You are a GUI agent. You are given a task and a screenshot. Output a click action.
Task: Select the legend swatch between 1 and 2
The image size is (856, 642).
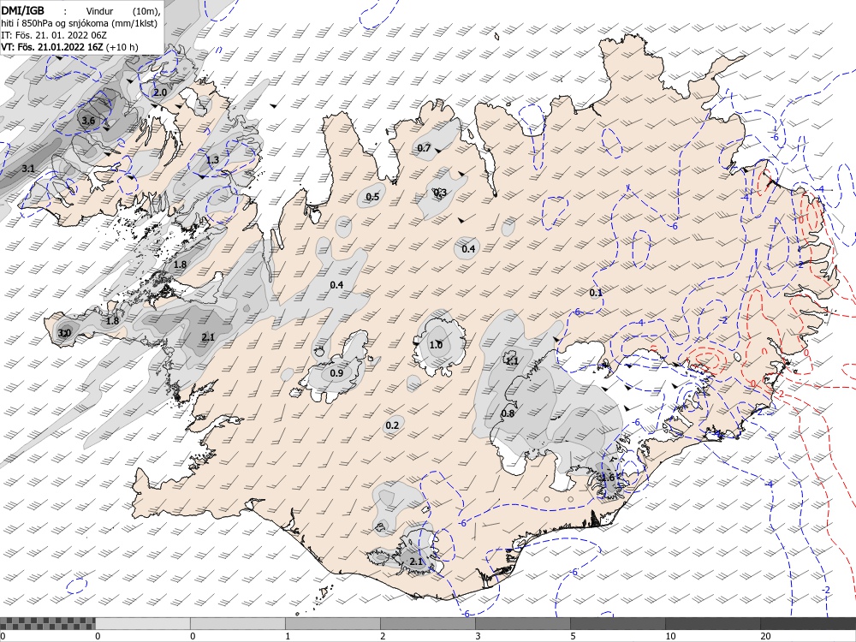pyautogui.click(x=332, y=623)
